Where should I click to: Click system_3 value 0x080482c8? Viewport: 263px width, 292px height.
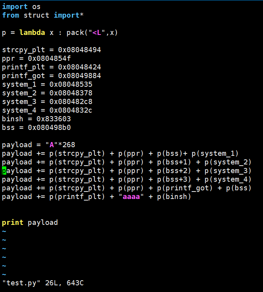[71, 102]
